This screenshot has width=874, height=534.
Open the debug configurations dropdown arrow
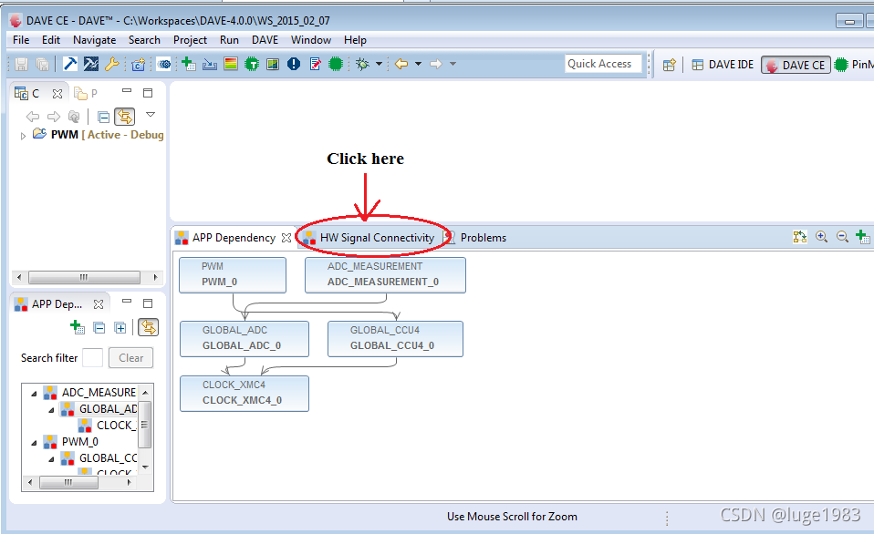pos(379,64)
